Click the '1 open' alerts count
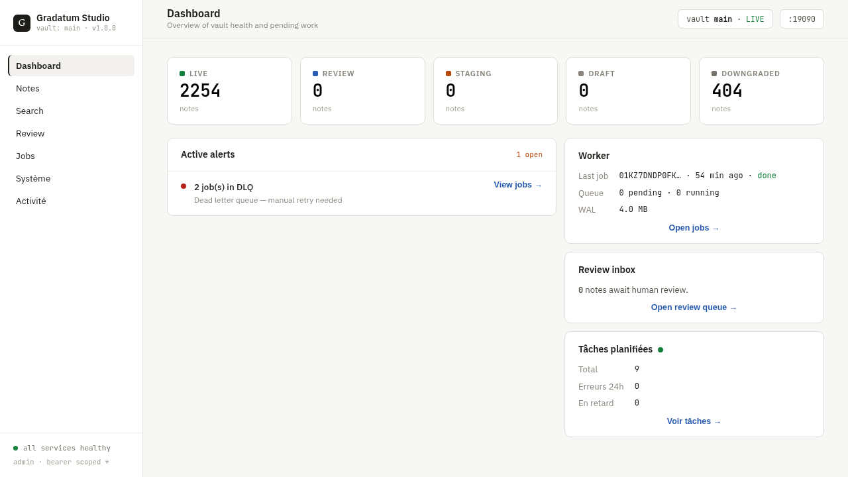This screenshot has height=477, width=848. click(529, 154)
